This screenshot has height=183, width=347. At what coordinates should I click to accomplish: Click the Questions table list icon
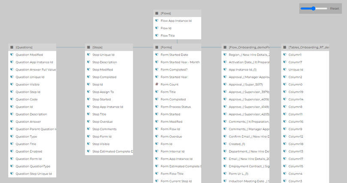(x=12, y=47)
